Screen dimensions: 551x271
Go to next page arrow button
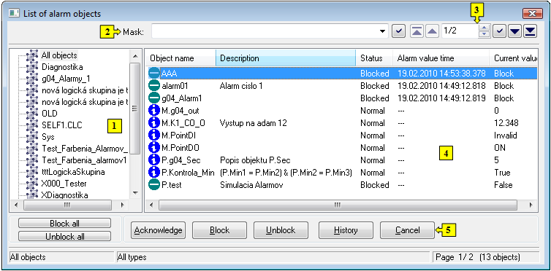coord(514,31)
